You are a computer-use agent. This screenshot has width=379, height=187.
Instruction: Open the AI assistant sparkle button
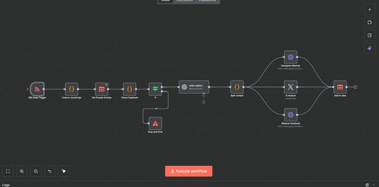370,48
